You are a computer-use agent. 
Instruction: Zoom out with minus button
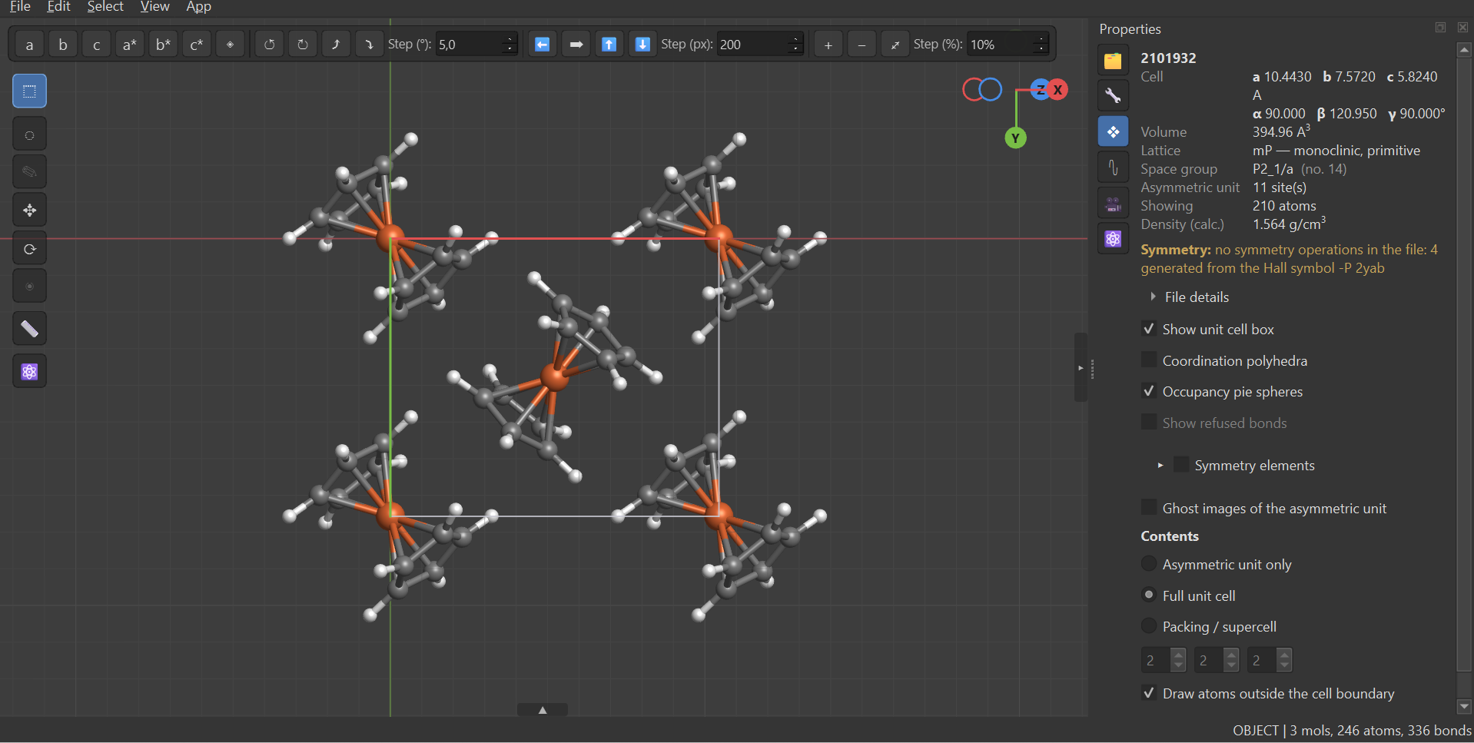coord(861,45)
